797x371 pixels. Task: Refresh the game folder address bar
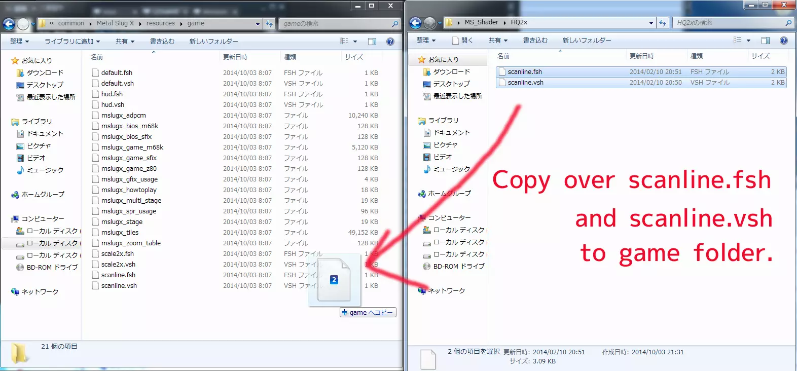269,24
